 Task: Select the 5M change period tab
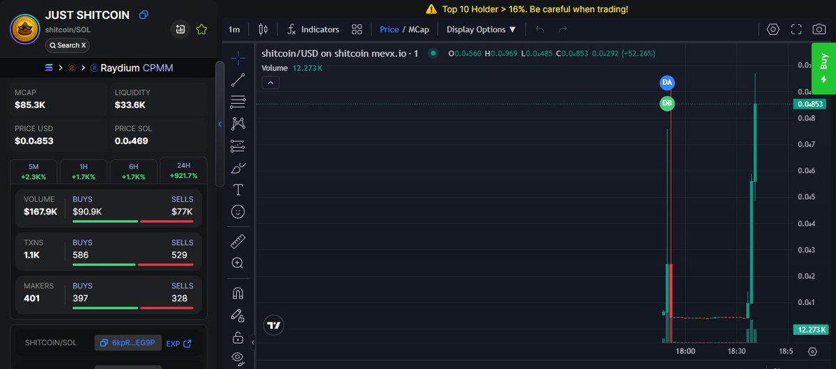tap(33, 171)
